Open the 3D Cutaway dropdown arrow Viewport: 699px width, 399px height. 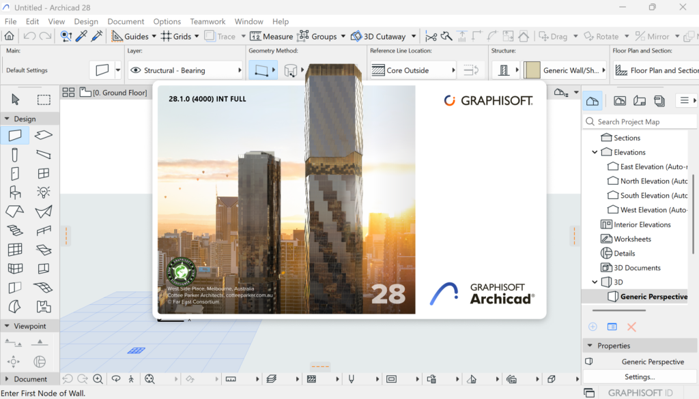click(414, 36)
